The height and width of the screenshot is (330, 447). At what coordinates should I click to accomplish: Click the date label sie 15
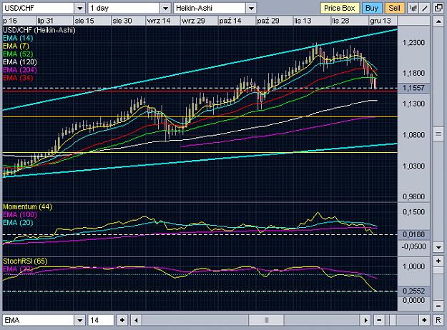point(84,21)
